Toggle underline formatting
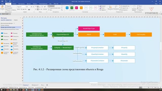This screenshot has height=91, width=162. [22, 9]
